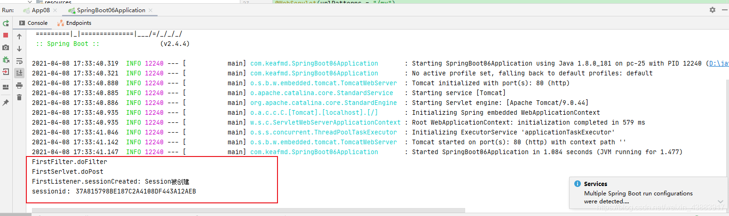Hide the Run tool window
Image resolution: width=729 pixels, height=216 pixels.
pyautogui.click(x=724, y=10)
